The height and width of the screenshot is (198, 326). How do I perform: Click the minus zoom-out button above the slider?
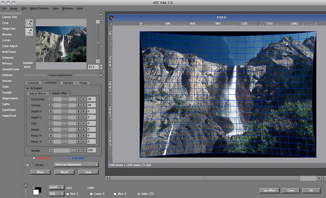[98, 22]
